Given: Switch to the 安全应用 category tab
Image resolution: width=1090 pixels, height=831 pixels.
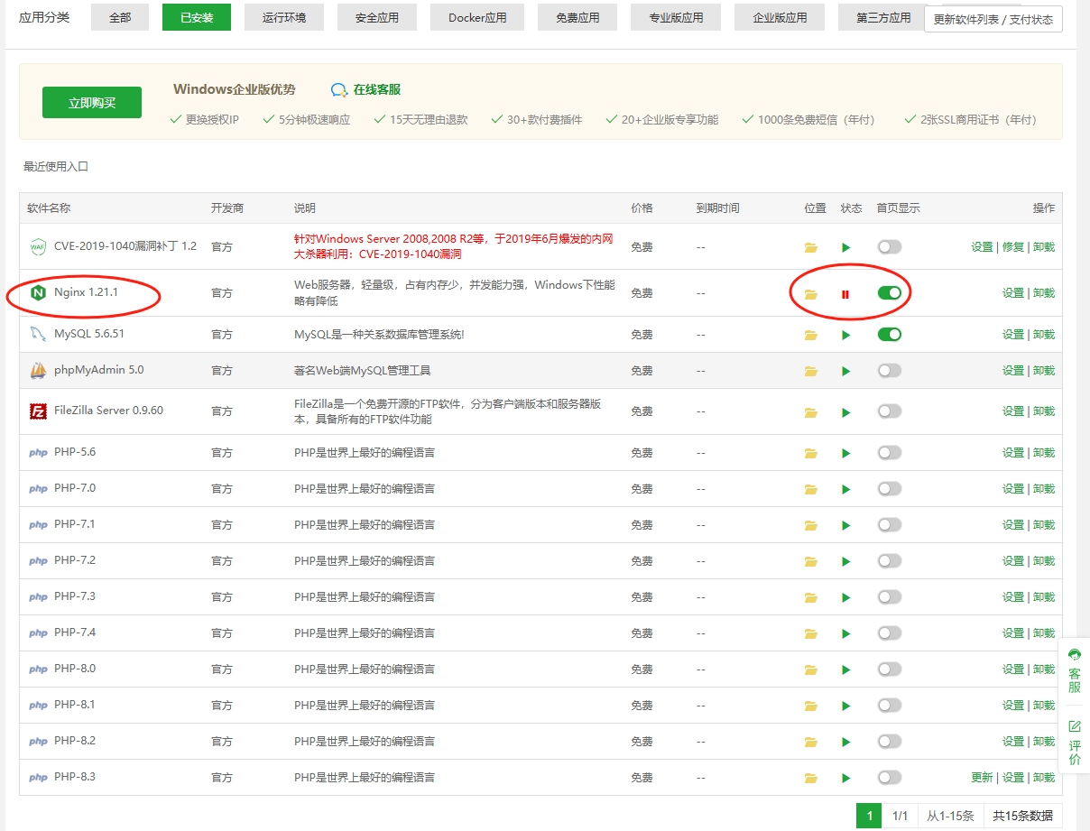Looking at the screenshot, I should tap(377, 17).
